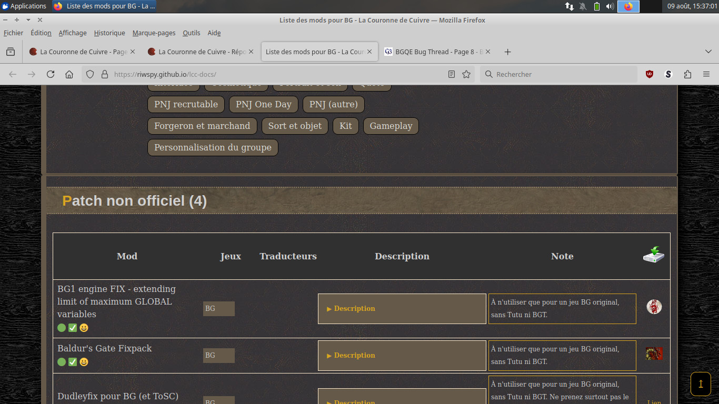Filter by Personnalisation du groupe
The image size is (719, 404).
(x=213, y=147)
